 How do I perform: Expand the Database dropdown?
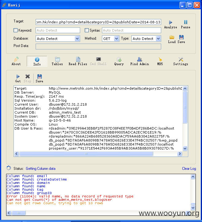coord(77,38)
